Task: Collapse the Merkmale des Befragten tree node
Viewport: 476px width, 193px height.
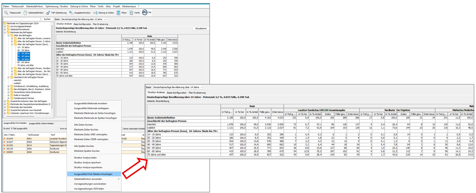Action: 5,32
